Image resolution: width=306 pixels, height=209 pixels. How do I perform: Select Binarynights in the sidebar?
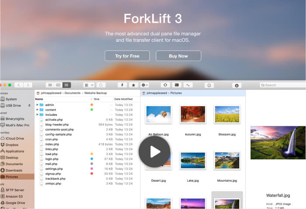17,119
